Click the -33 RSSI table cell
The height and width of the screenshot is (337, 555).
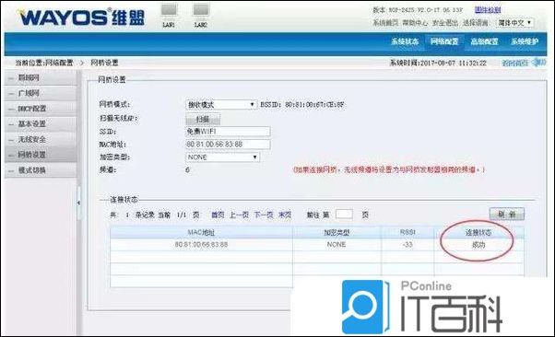pyautogui.click(x=407, y=245)
